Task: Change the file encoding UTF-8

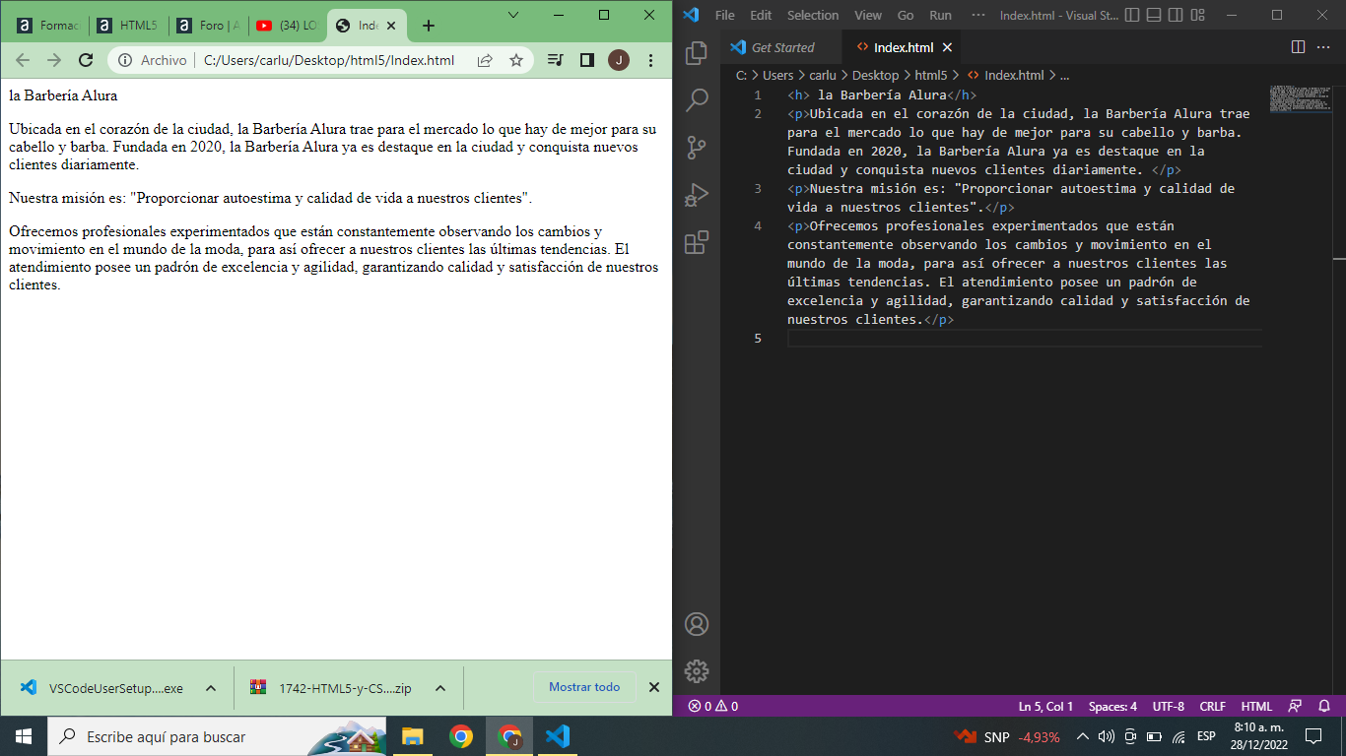Action: pos(1168,706)
